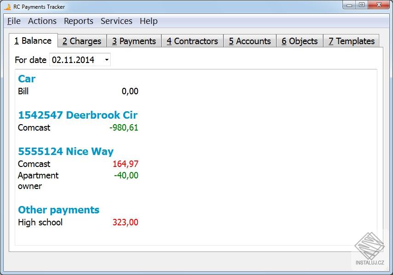Switch to the 4 Contractors tab
Viewport: 393px width, 275px height.
pyautogui.click(x=192, y=41)
